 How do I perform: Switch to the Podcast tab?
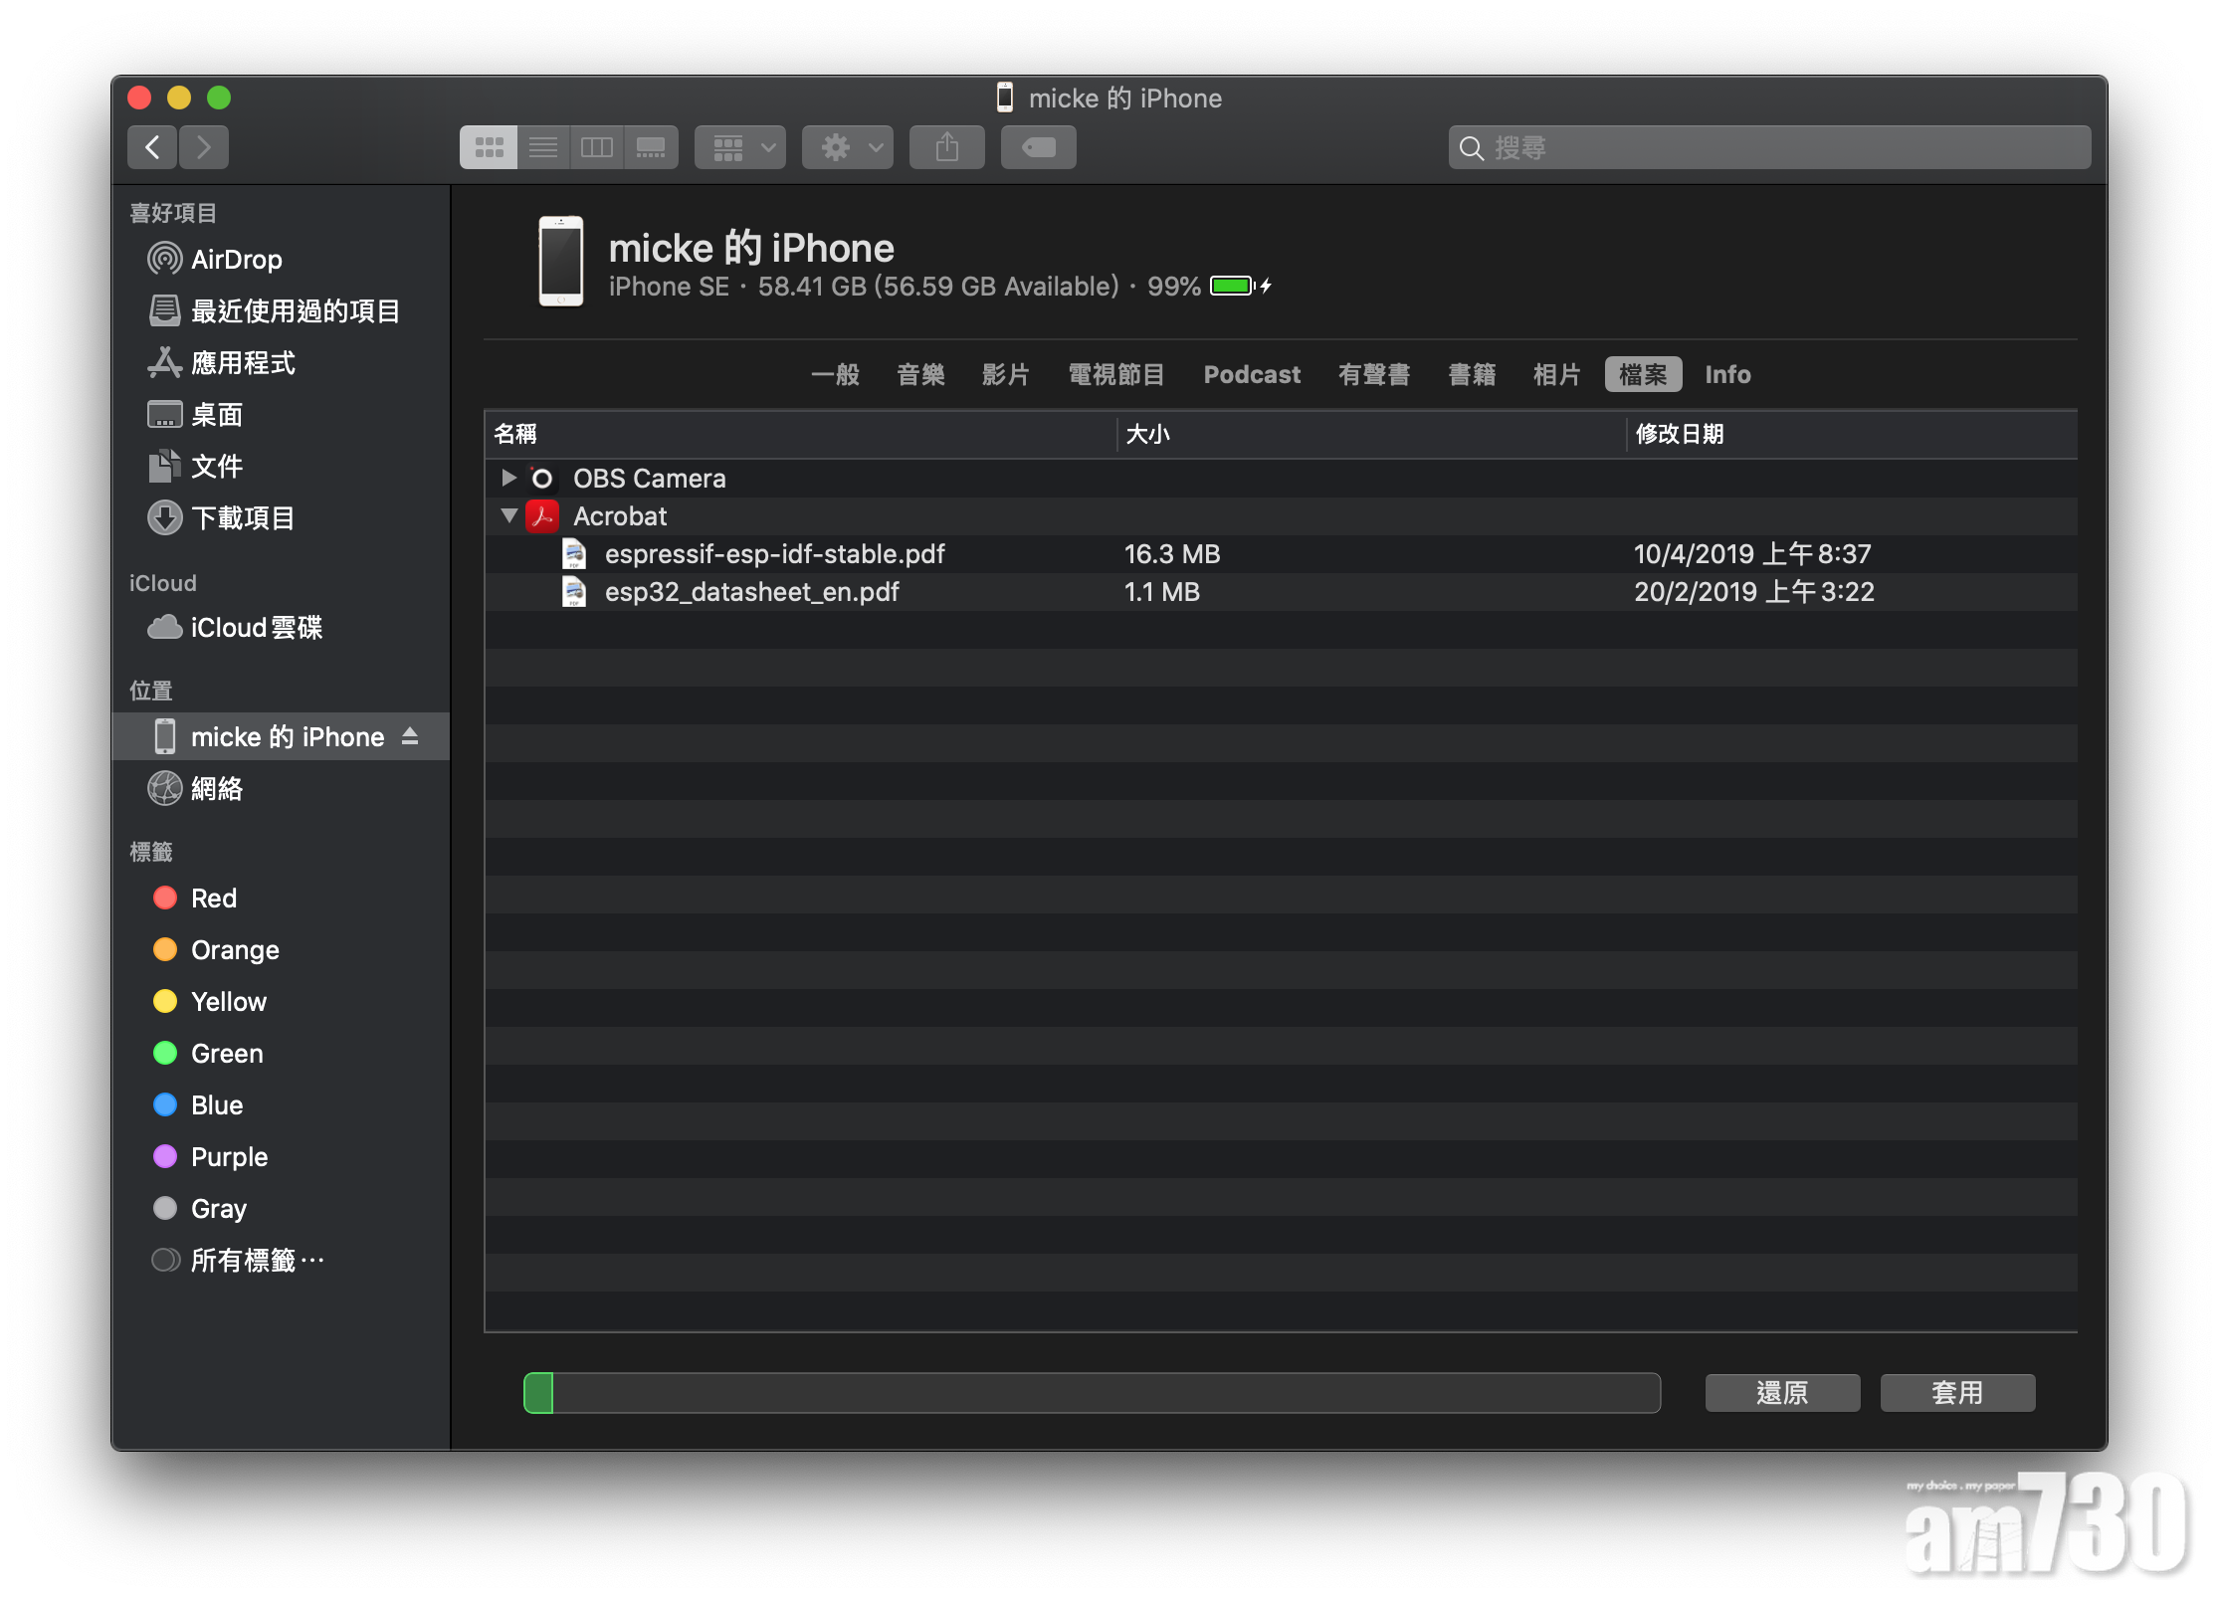[x=1251, y=375]
